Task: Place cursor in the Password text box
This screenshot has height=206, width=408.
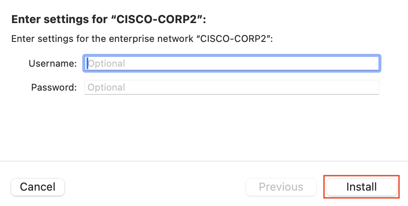Action: (232, 88)
